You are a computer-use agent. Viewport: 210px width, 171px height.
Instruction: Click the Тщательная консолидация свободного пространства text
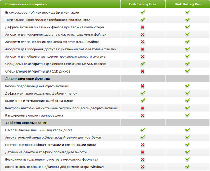pyautogui.click(x=48, y=20)
